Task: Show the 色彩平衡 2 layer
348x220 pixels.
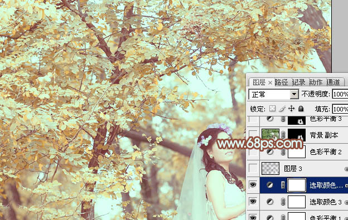Action: 253,152
